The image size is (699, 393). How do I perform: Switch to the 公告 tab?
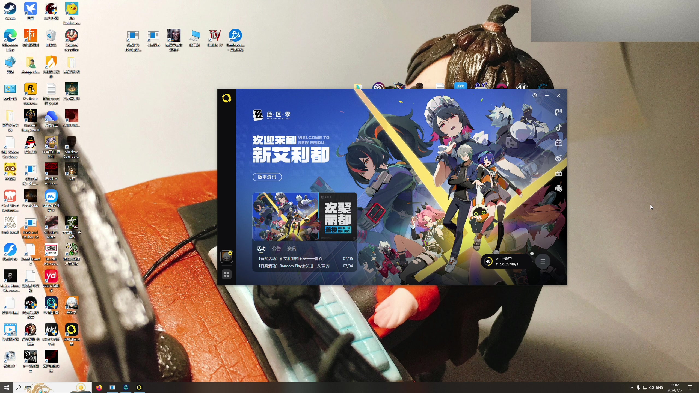[x=276, y=249]
